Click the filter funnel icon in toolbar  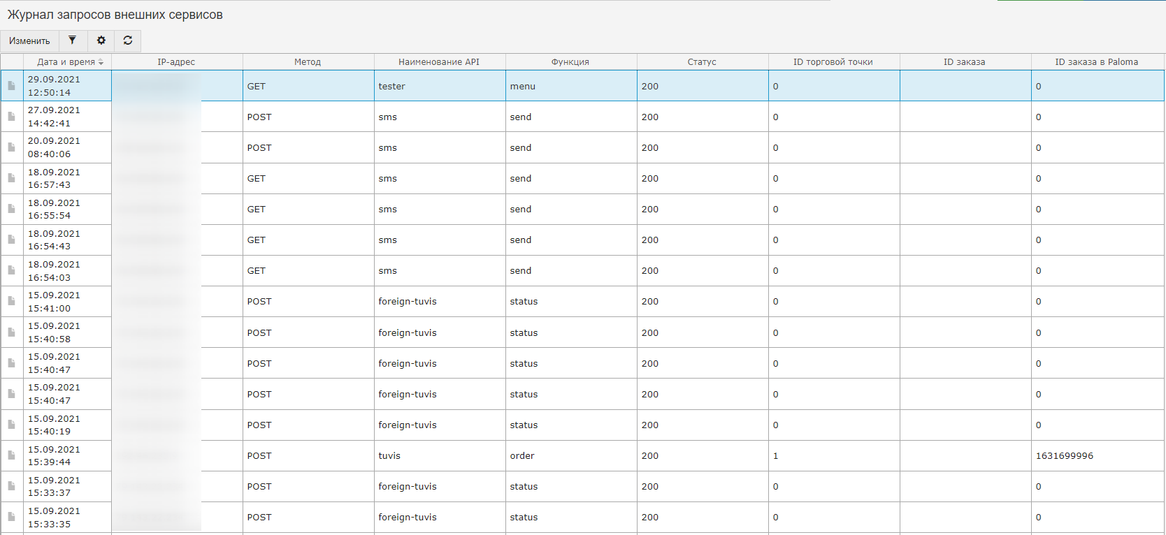point(72,41)
